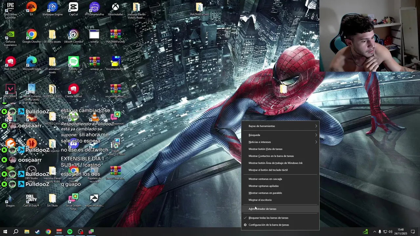Launch VALORANT desktop shortcut
This screenshot has height=236, width=420.
click(x=10, y=91)
